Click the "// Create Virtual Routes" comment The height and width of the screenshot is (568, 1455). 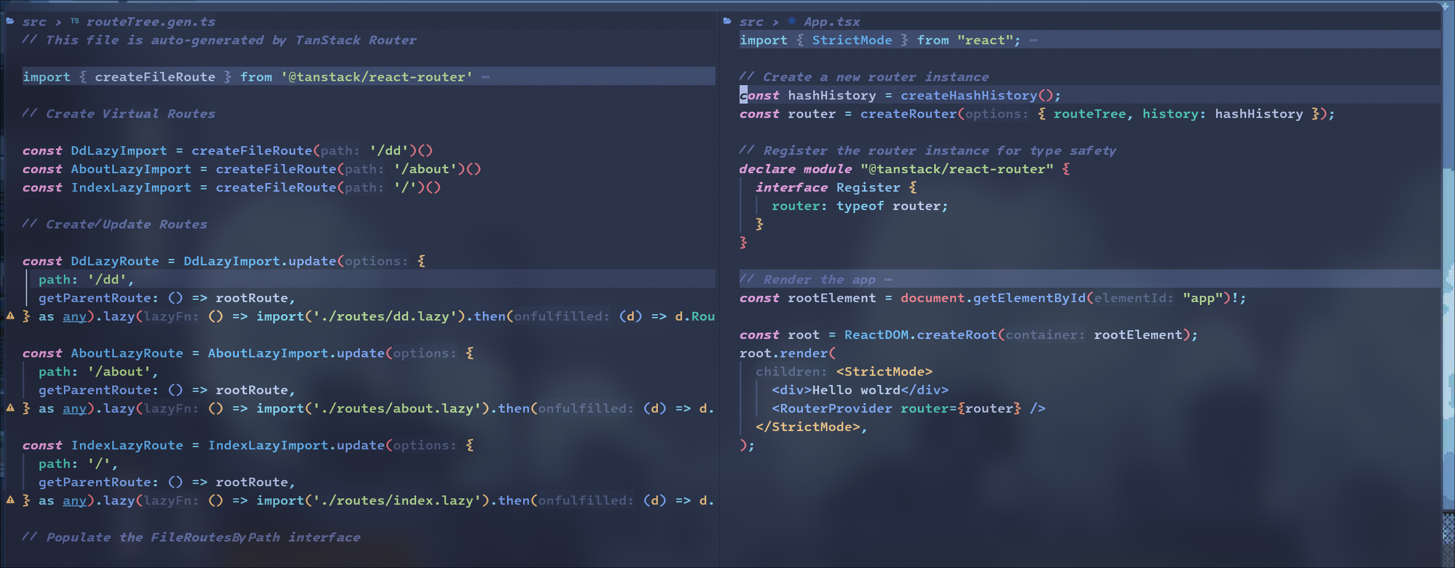click(x=119, y=114)
